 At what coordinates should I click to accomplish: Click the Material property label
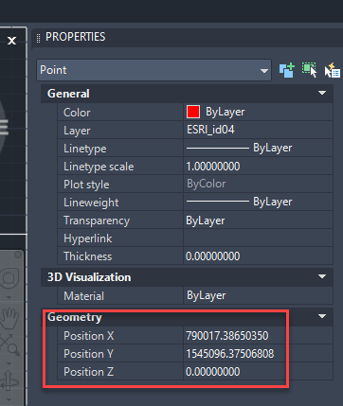click(x=83, y=296)
